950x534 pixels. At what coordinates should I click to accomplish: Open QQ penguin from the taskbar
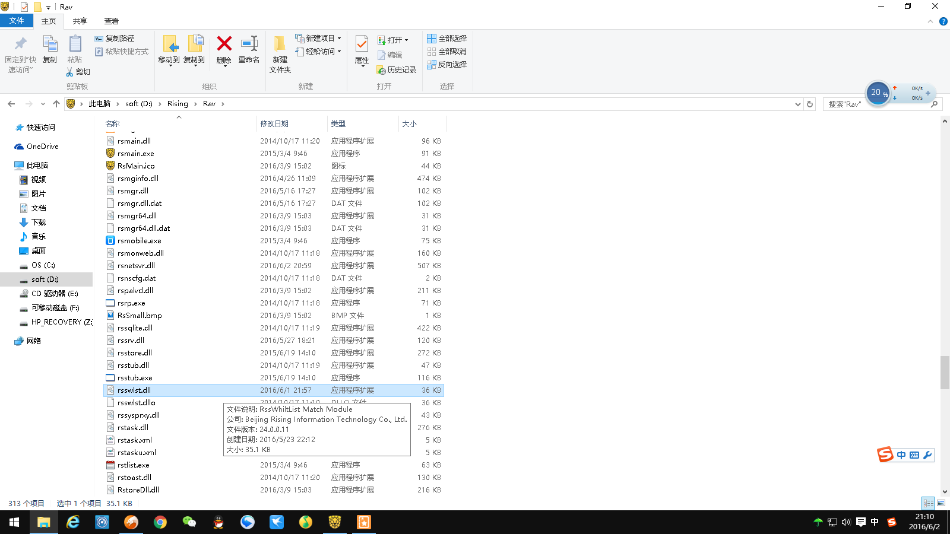coord(218,522)
